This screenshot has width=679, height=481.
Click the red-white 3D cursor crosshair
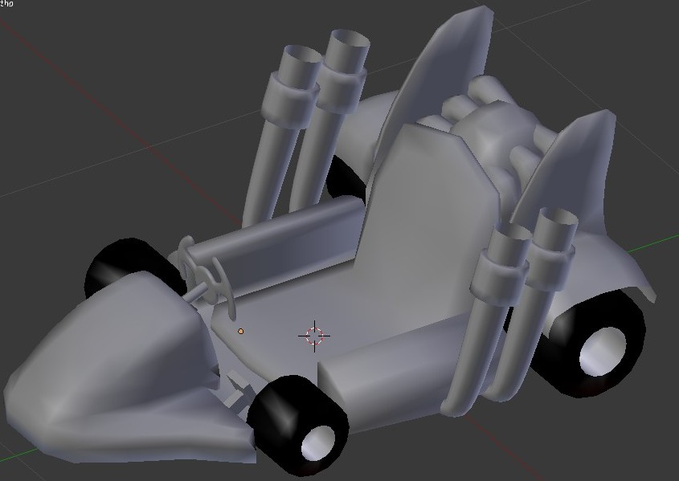point(314,336)
